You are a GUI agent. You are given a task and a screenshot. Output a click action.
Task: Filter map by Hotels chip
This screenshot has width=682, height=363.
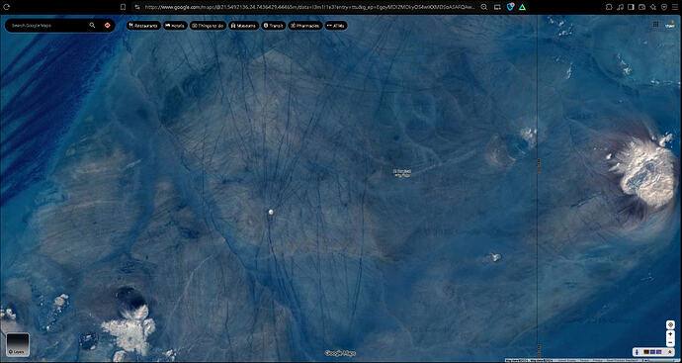(x=175, y=26)
